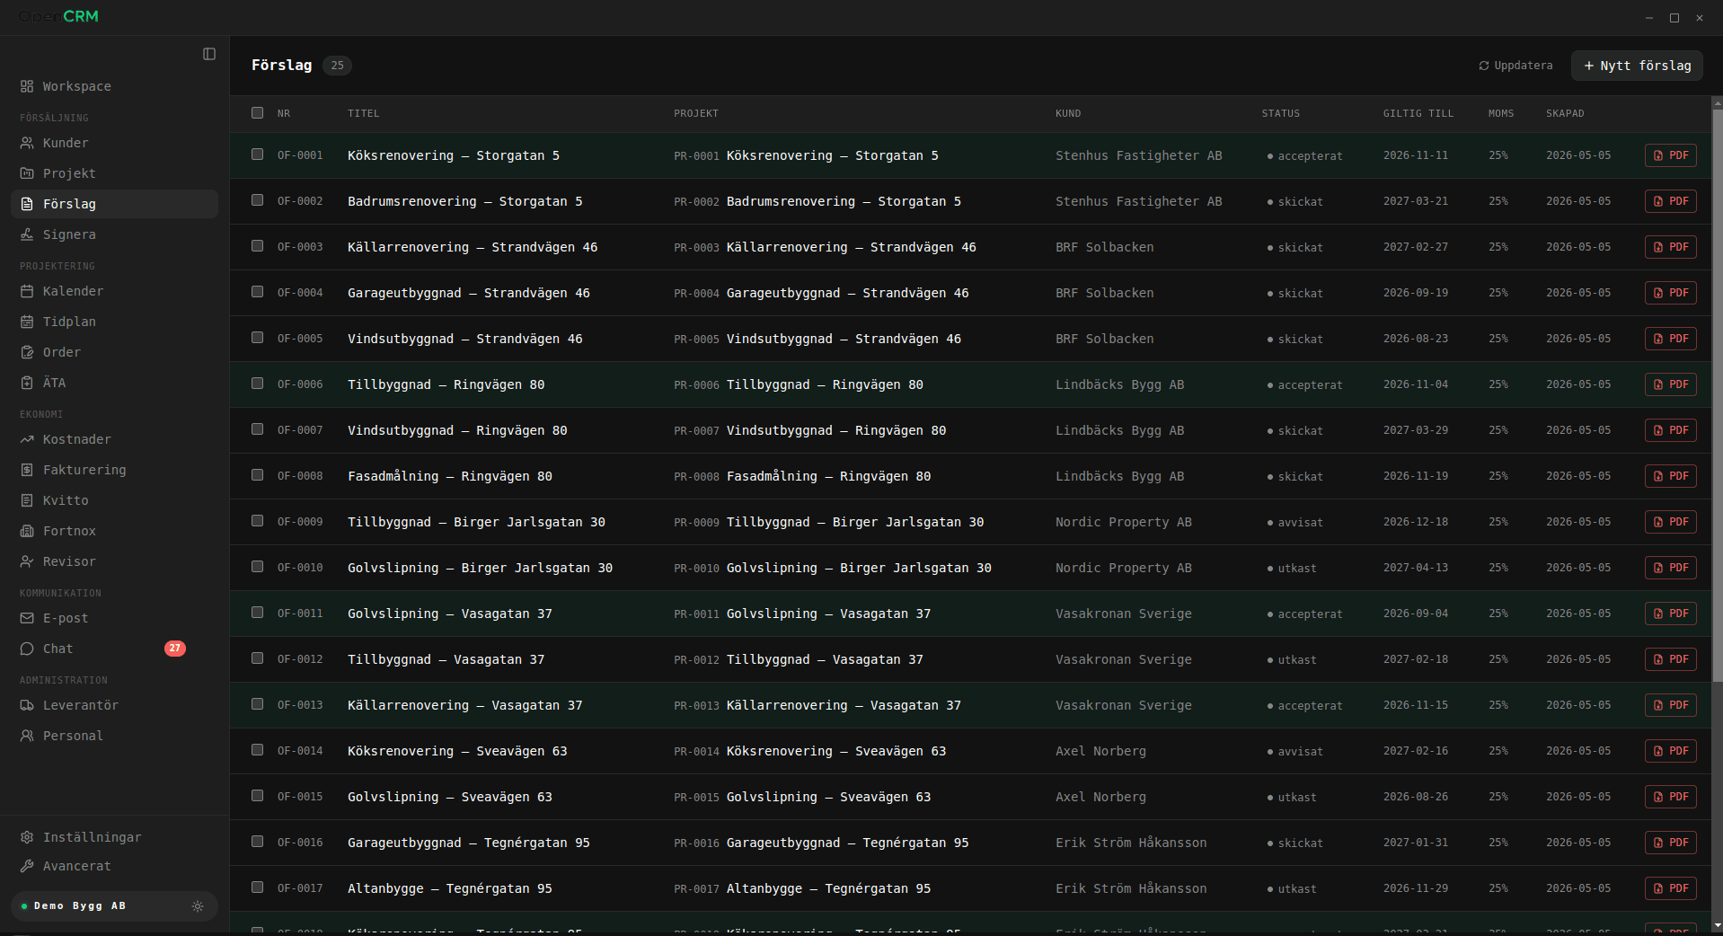Open proposal Köksrenovering – Sveavägen 63
The width and height of the screenshot is (1723, 936).
[x=457, y=751]
